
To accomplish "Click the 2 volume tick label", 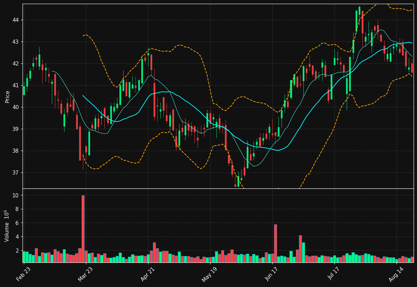I will click(x=18, y=251).
